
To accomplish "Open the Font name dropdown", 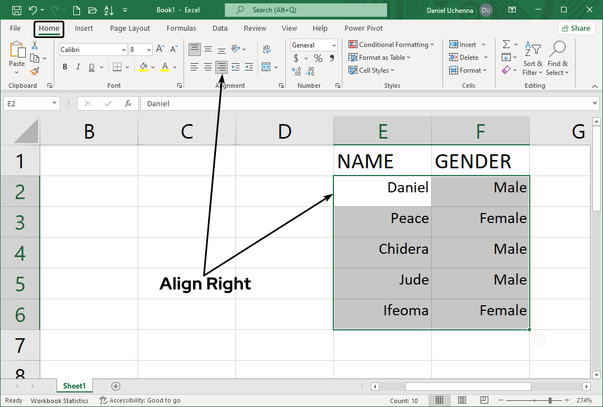I will tap(125, 49).
